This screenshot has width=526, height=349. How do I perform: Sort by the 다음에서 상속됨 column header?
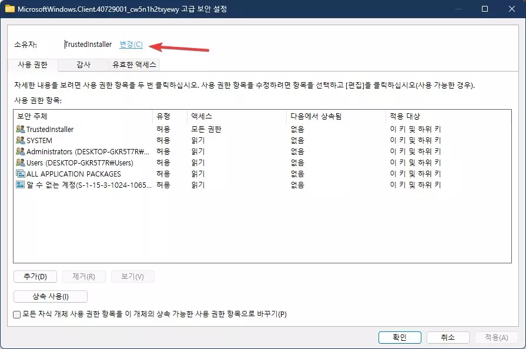336,116
